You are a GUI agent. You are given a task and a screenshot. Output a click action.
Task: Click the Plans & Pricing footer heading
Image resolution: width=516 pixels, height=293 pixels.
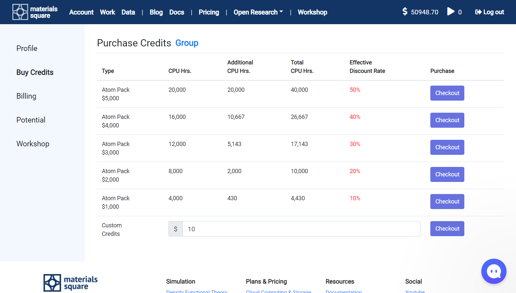[x=266, y=282]
